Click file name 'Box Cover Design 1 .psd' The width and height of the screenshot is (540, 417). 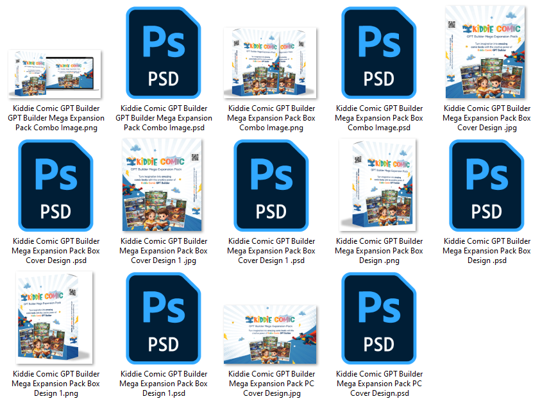click(271, 251)
